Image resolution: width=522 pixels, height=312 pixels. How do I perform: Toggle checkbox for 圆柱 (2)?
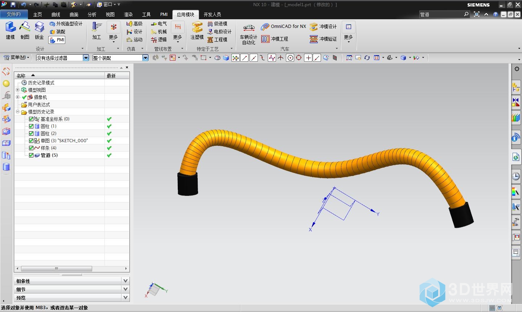click(x=31, y=134)
